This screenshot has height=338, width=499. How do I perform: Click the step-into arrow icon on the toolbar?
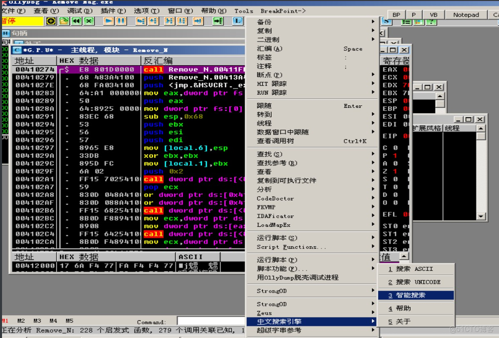(141, 21)
